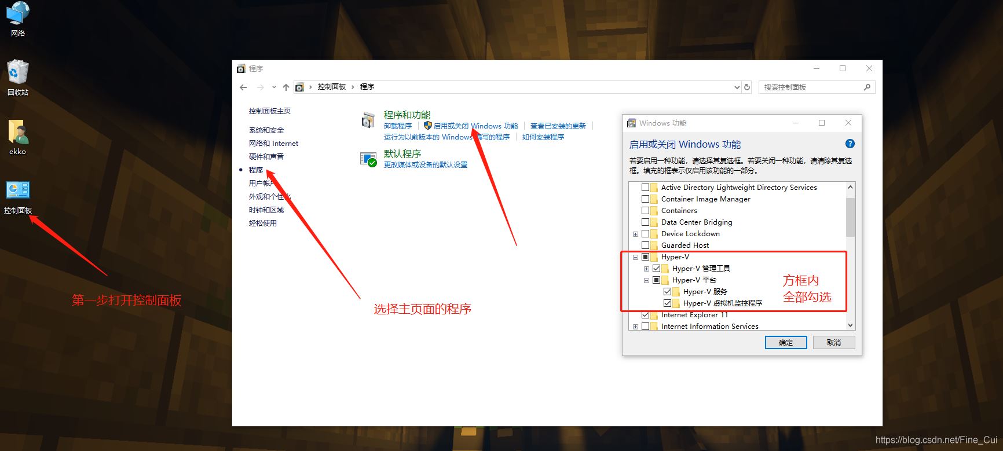Expand the Device Lockdown tree node

[x=635, y=234]
